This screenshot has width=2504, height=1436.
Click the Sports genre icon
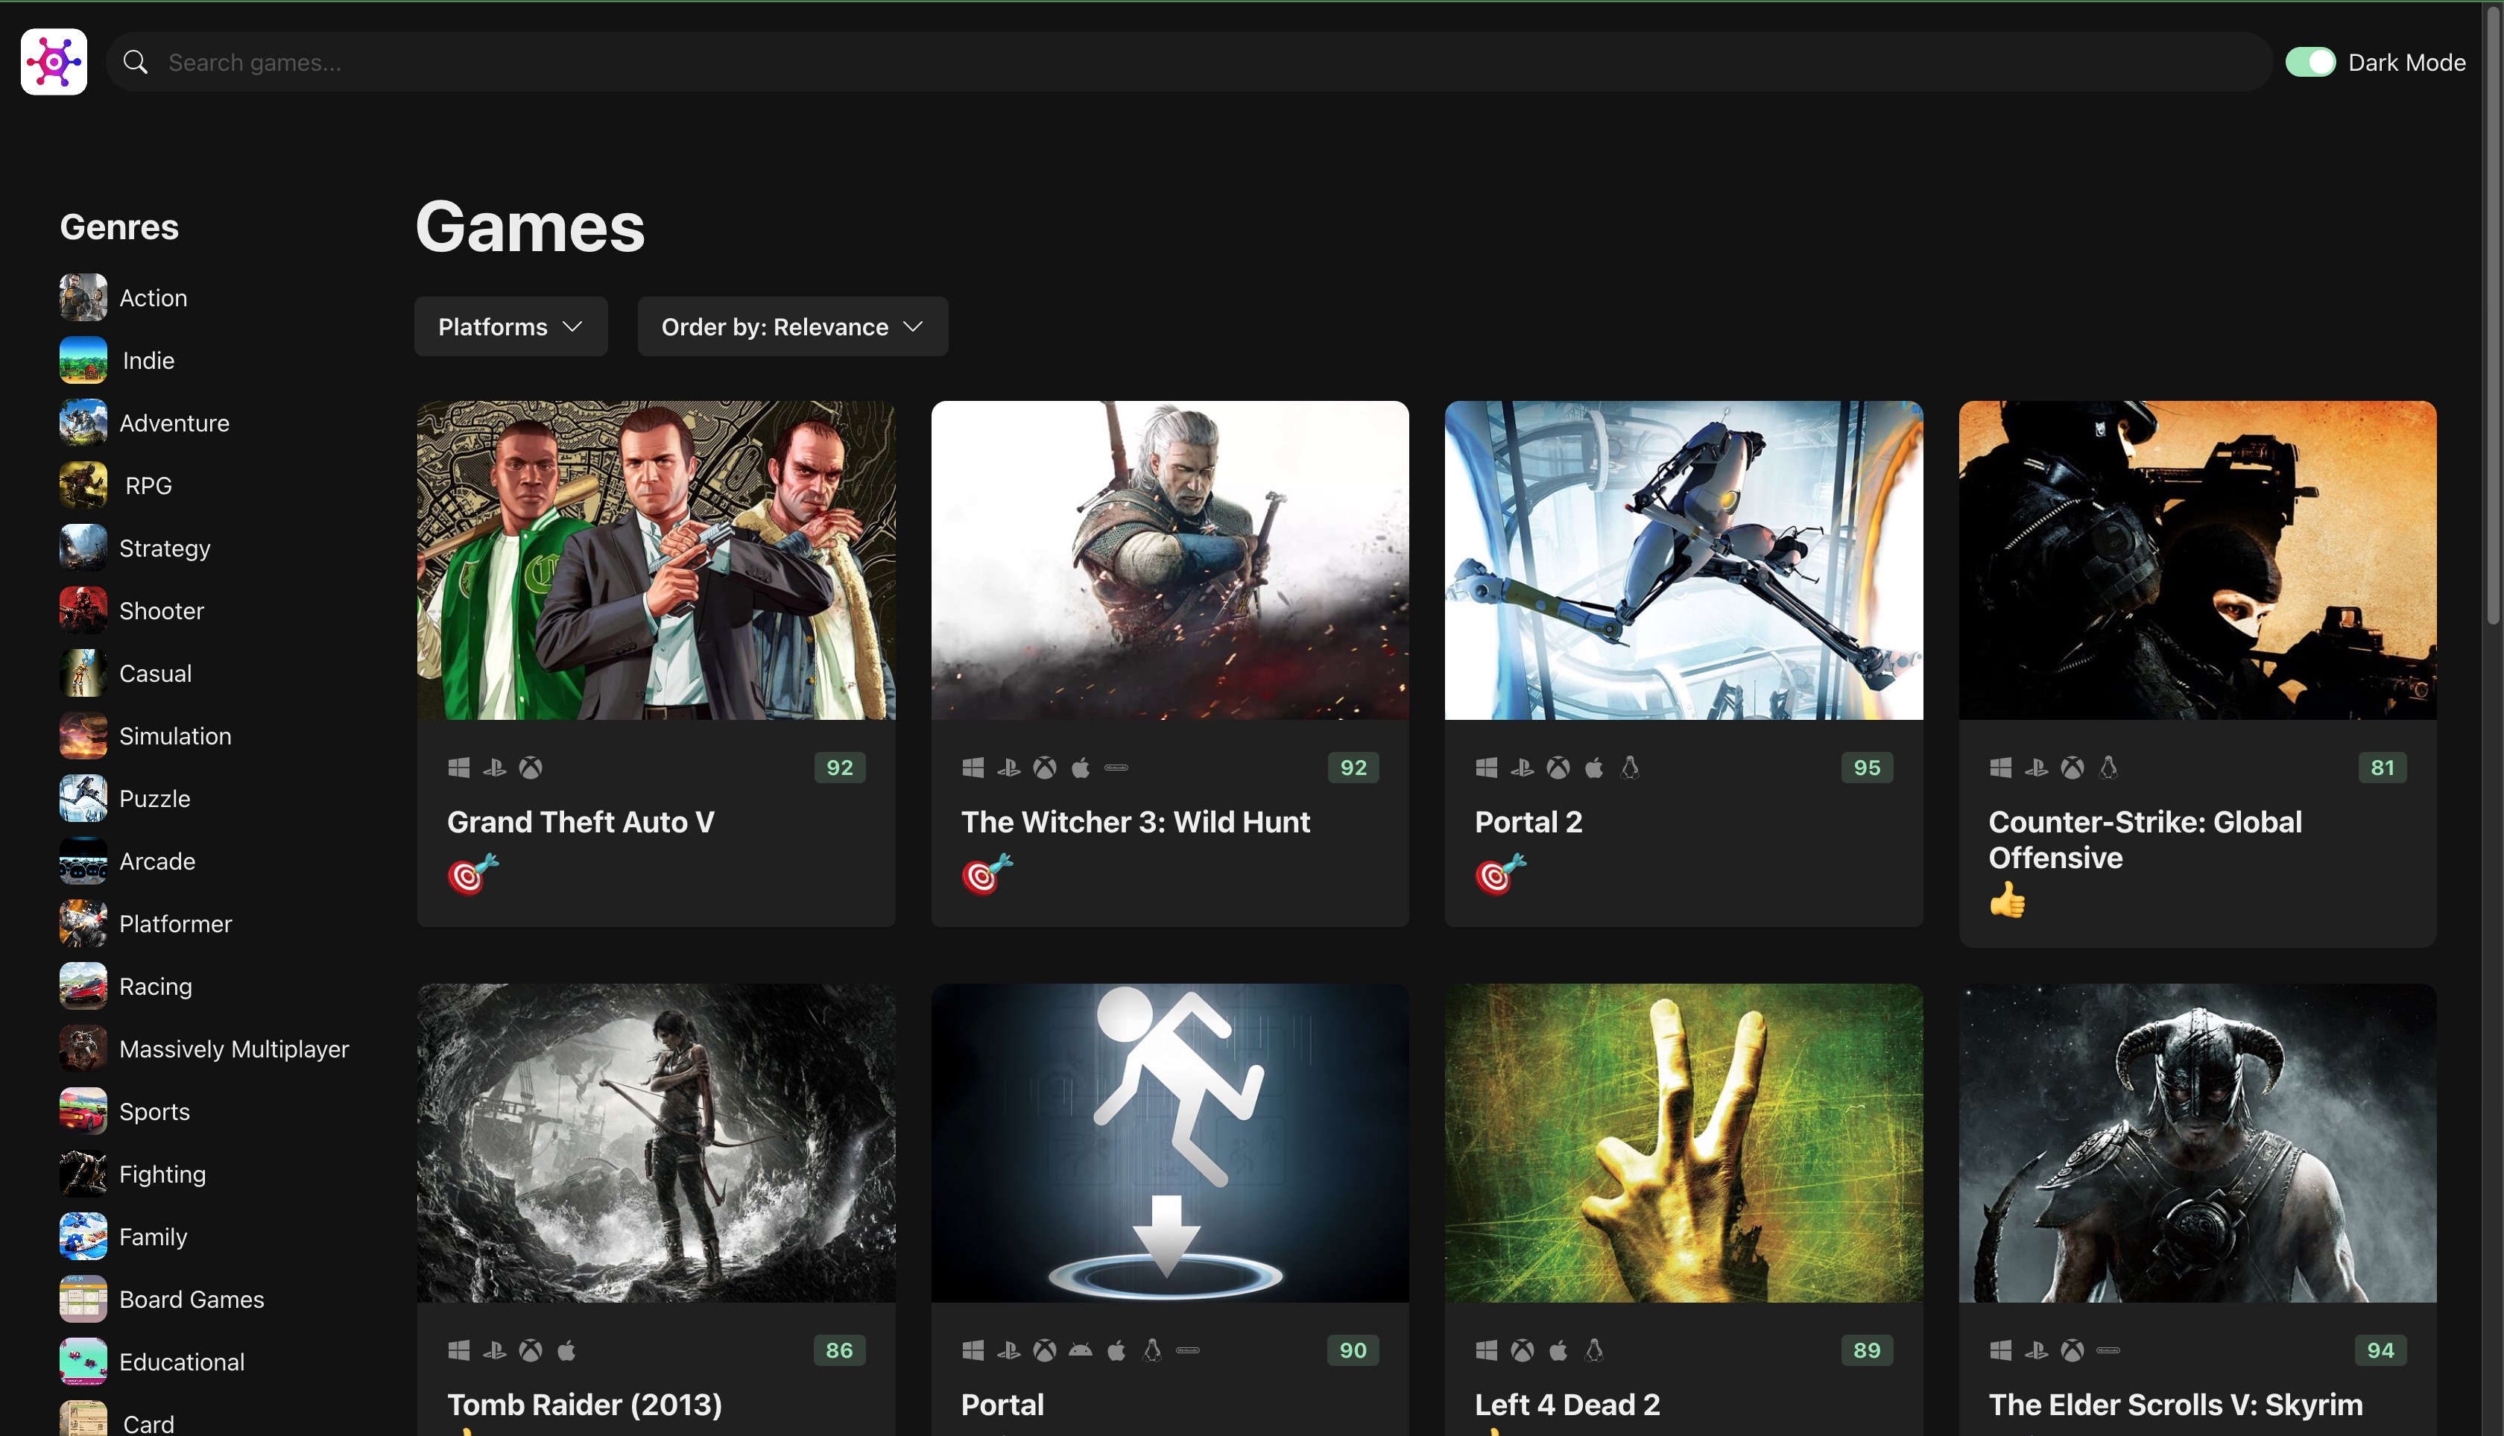click(x=83, y=1112)
